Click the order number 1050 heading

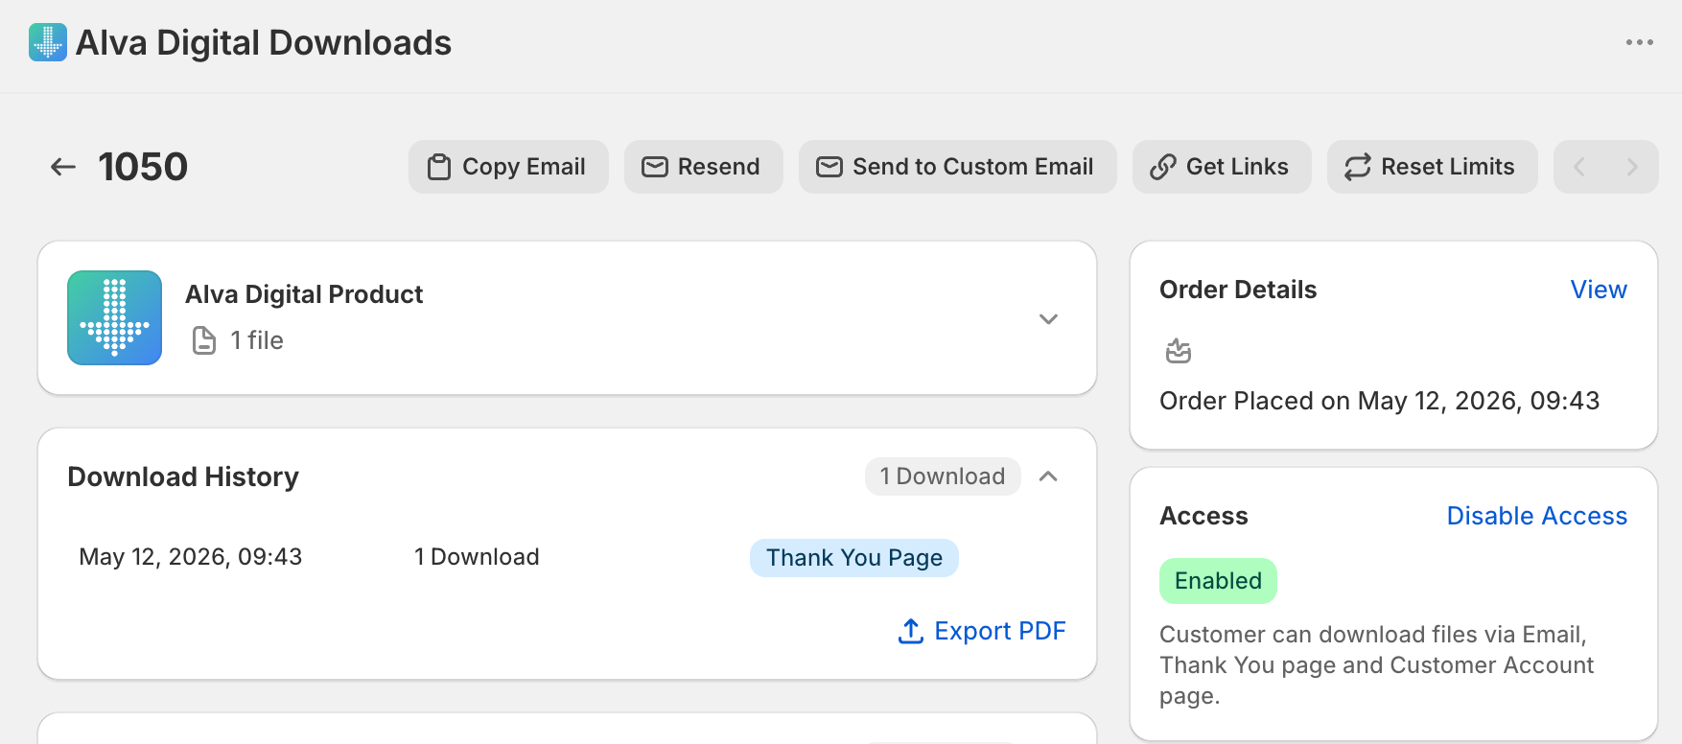pyautogui.click(x=143, y=167)
